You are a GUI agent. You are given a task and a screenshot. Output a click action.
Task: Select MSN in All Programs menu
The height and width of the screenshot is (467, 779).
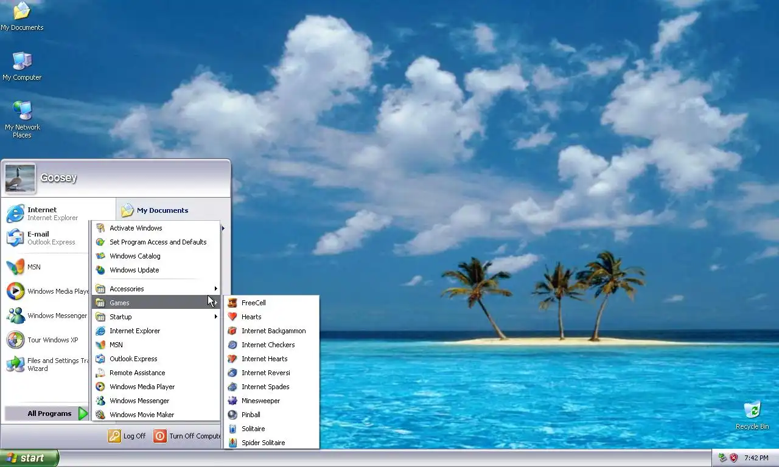pyautogui.click(x=156, y=345)
